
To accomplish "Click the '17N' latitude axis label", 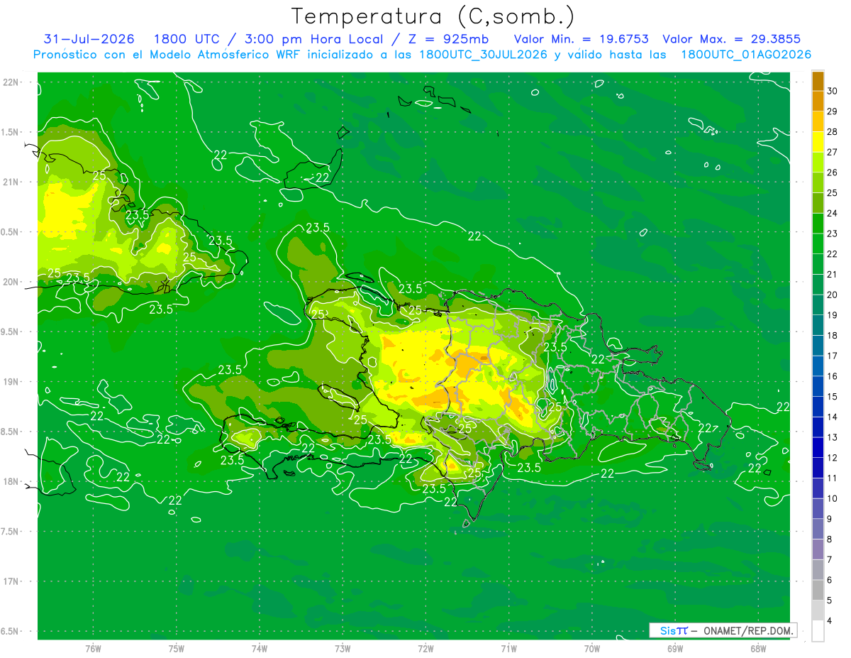I will [x=11, y=581].
